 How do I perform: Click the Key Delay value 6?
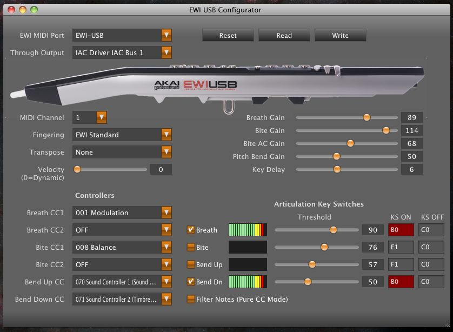point(412,170)
